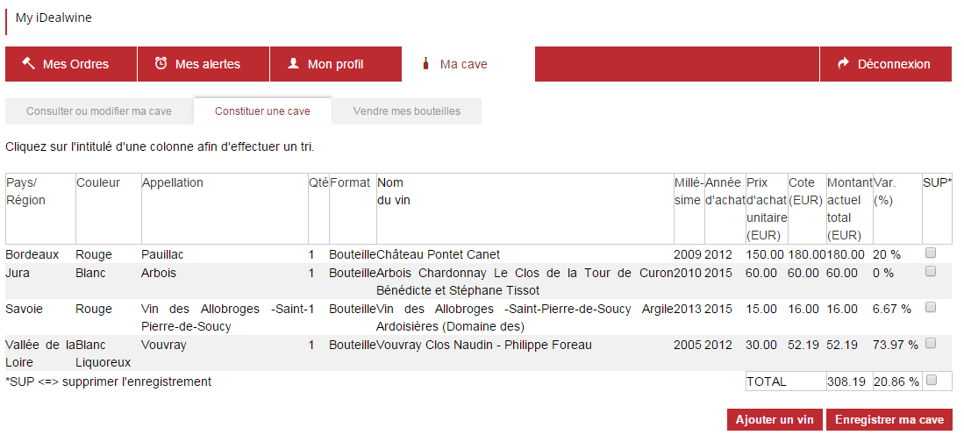This screenshot has height=442, width=964.
Task: Sort the table by the Appellation column header
Action: pyautogui.click(x=172, y=182)
